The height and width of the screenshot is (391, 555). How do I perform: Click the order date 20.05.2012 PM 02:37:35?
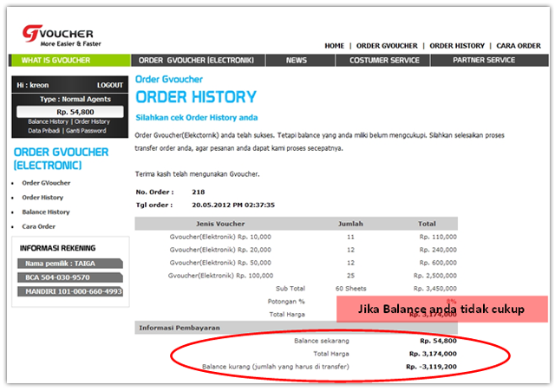(x=233, y=205)
